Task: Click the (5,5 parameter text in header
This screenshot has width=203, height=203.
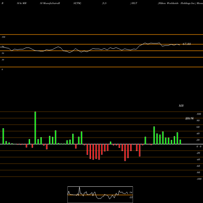Action: (104, 3)
